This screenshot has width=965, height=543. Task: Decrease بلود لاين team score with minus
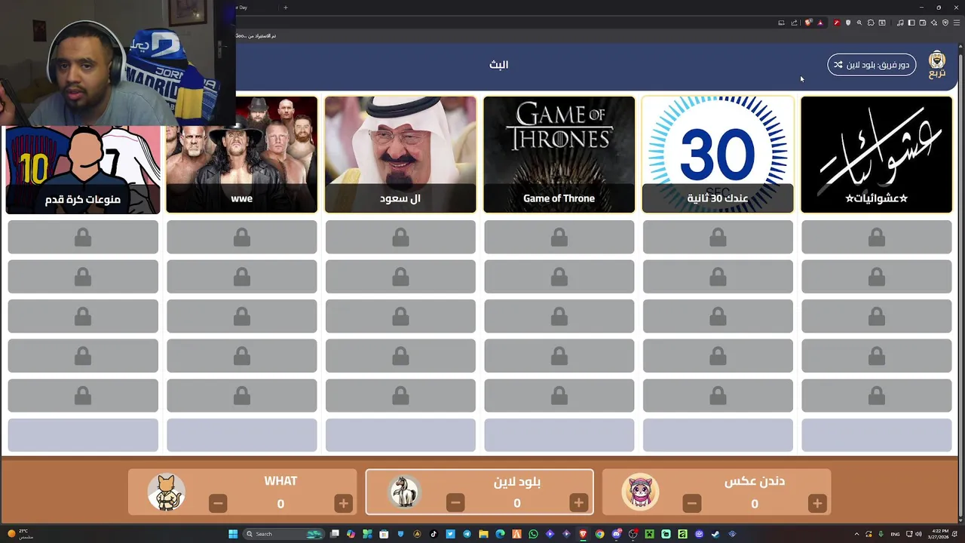pyautogui.click(x=455, y=503)
